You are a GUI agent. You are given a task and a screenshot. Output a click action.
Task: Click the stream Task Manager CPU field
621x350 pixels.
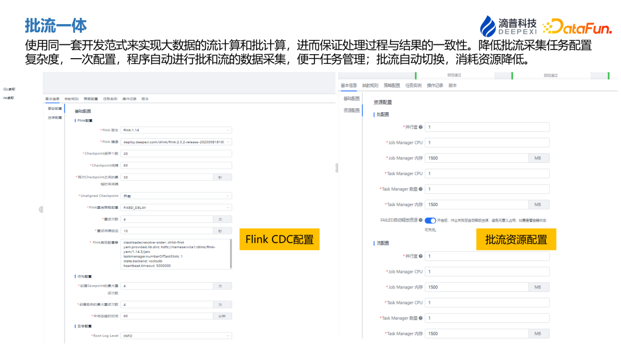pyautogui.click(x=487, y=302)
